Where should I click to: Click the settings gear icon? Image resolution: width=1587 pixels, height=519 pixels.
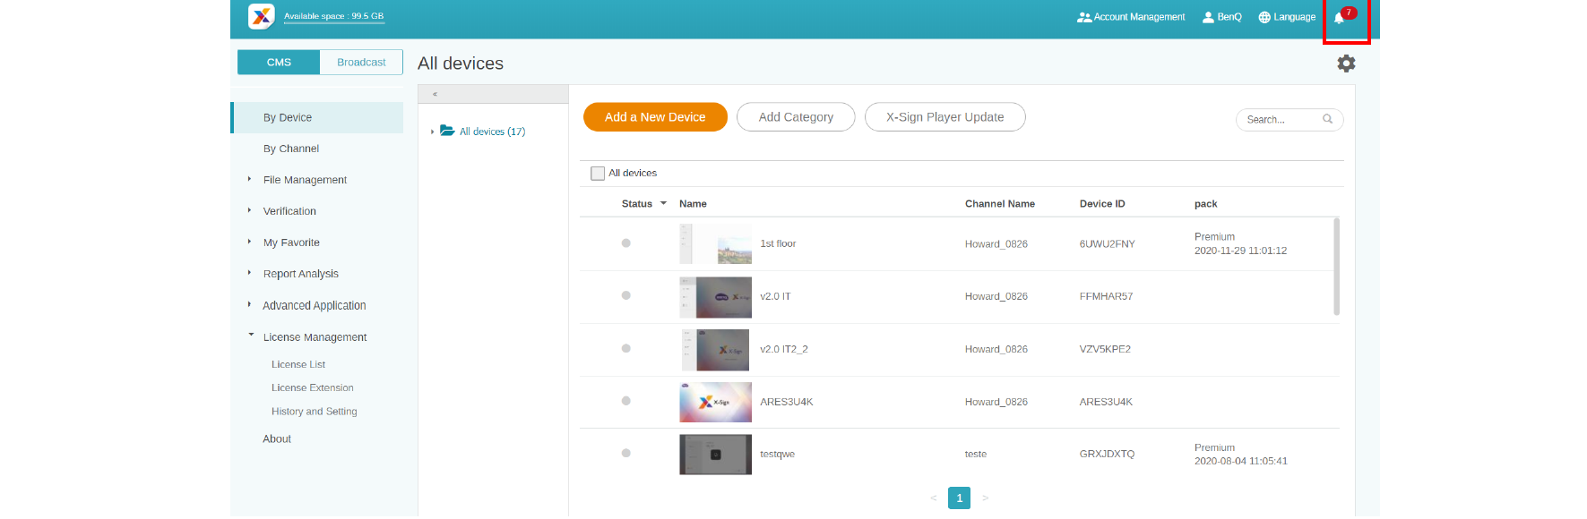[x=1345, y=64]
